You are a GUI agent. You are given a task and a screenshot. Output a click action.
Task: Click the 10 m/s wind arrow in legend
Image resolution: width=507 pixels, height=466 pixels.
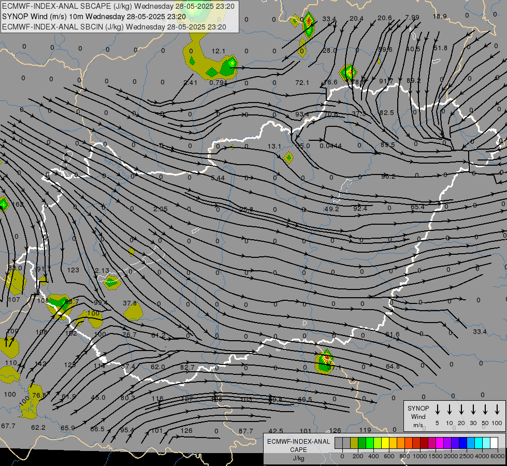coord(449,409)
